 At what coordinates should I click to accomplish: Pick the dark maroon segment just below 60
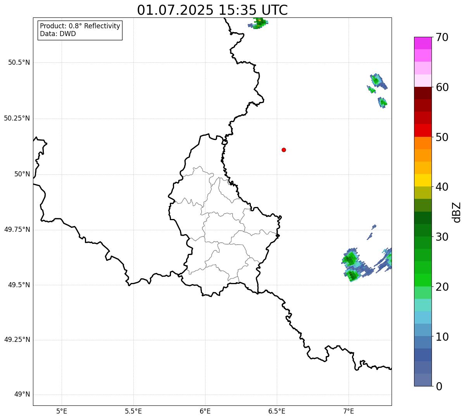[423, 93]
